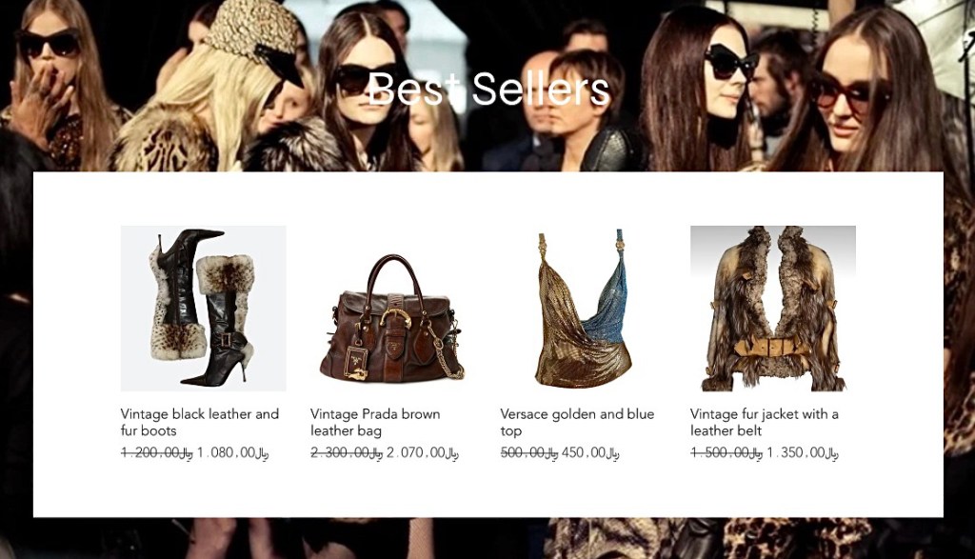
Task: Click 'Vintage black leather and fur boots' title
Action: 200,422
